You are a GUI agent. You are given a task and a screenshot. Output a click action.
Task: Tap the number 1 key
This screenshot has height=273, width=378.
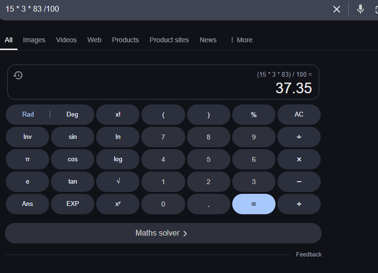163,182
